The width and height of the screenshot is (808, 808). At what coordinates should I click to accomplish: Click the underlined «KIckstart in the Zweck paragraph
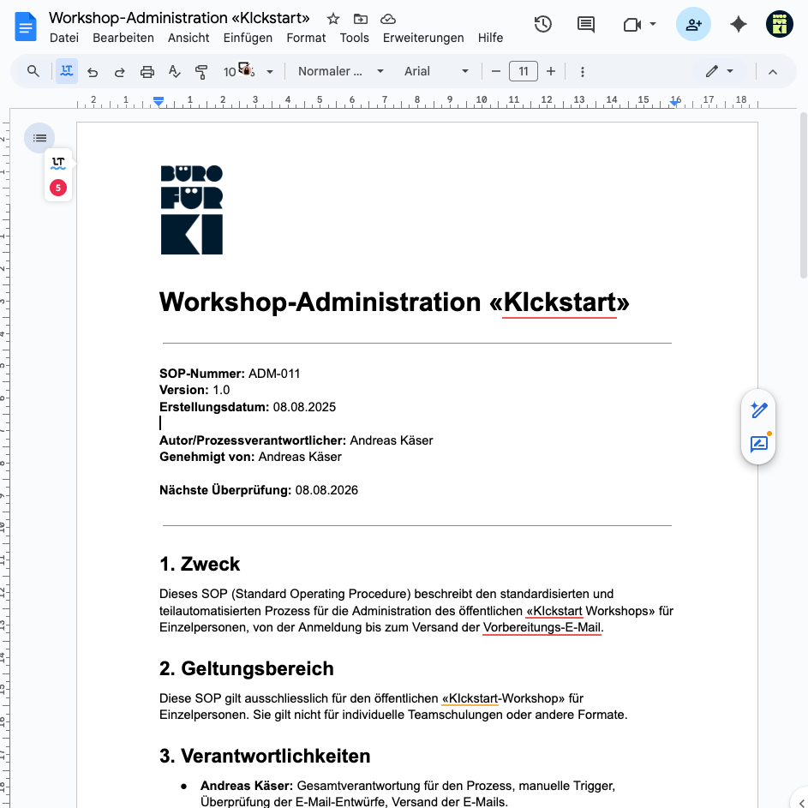(x=554, y=611)
